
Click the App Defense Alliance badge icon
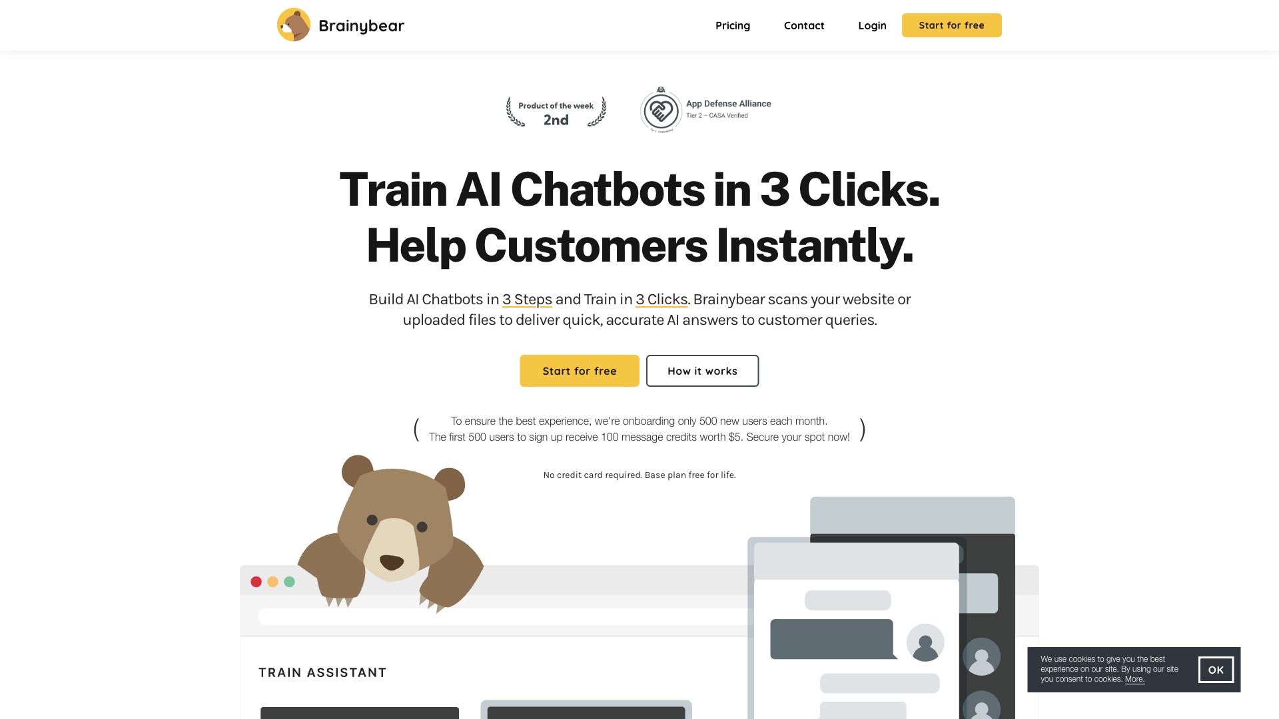(659, 109)
